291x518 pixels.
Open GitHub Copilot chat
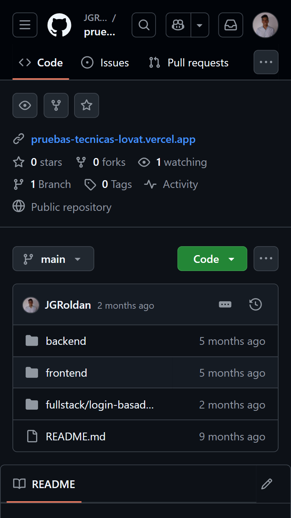177,25
